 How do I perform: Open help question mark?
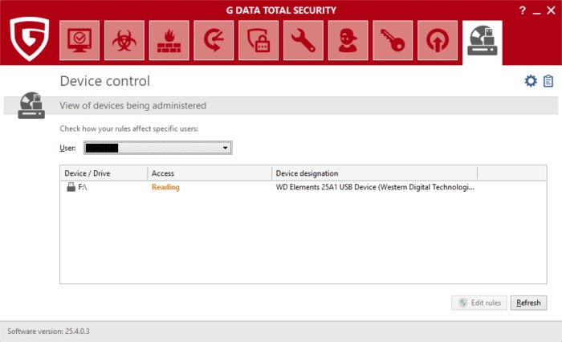523,10
